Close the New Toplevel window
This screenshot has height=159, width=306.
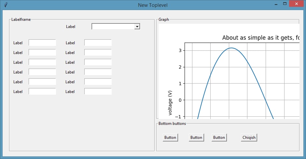297,4
